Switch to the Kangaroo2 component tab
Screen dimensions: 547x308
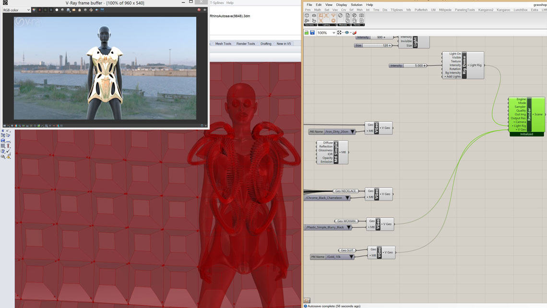[x=486, y=10]
